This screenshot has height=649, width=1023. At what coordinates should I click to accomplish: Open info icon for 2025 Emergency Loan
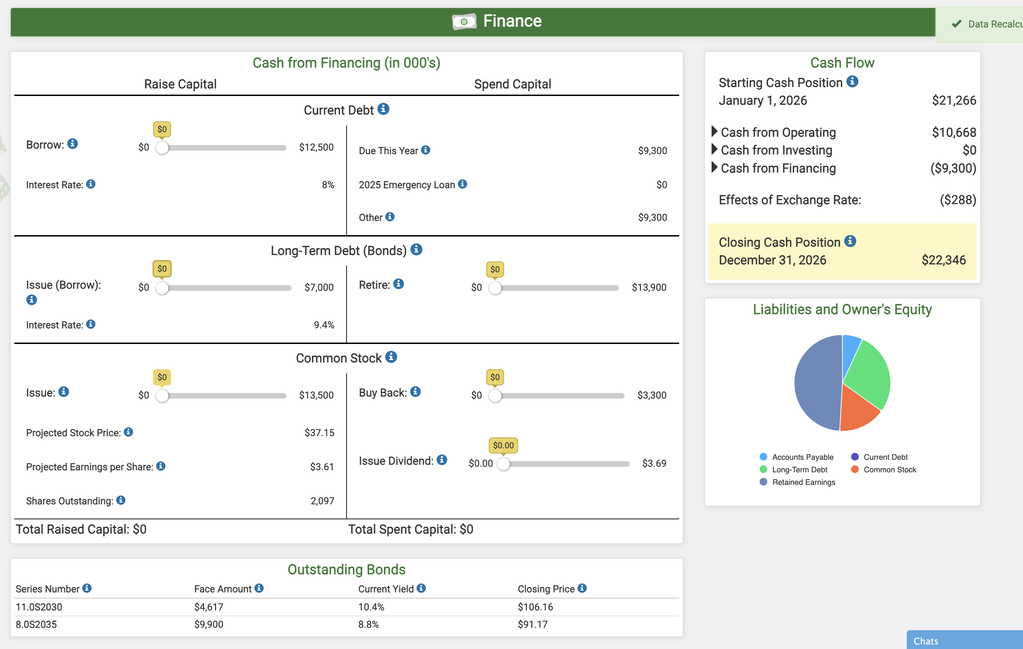463,184
